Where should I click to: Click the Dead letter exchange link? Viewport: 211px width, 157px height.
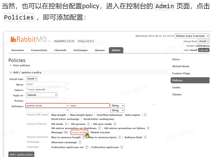(x=65, y=119)
